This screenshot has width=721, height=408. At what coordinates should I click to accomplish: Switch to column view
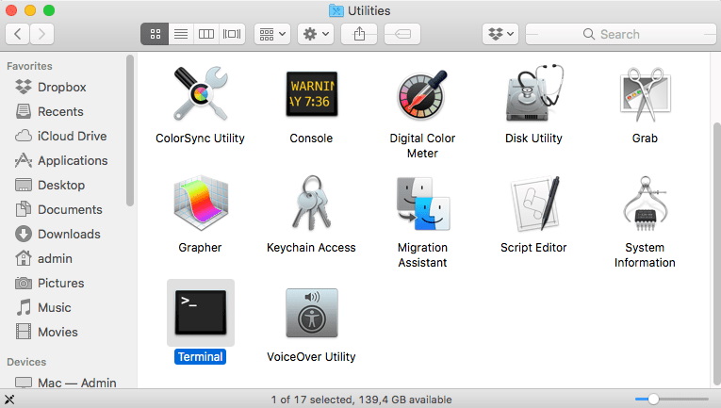206,34
